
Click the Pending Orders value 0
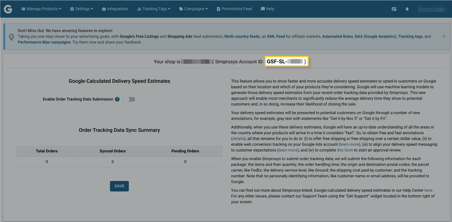pos(185,162)
